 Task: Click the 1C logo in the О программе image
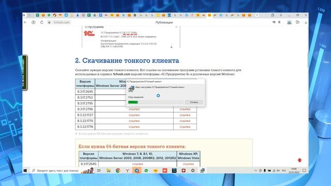point(89,33)
